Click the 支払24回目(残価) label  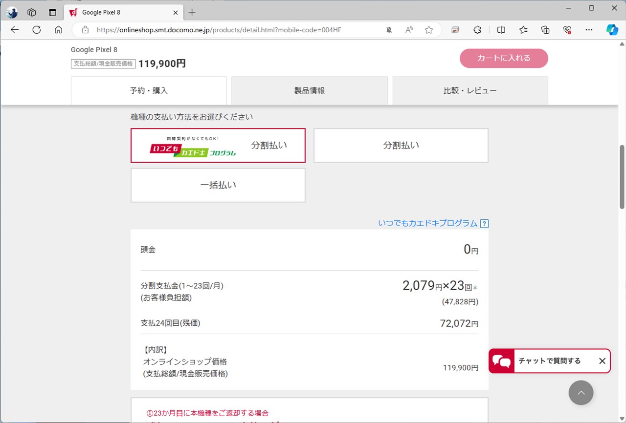(x=170, y=323)
